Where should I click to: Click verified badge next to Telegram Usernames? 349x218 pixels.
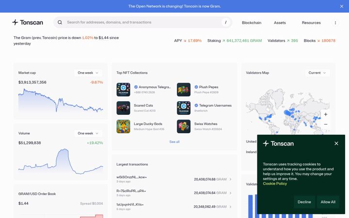point(196,106)
